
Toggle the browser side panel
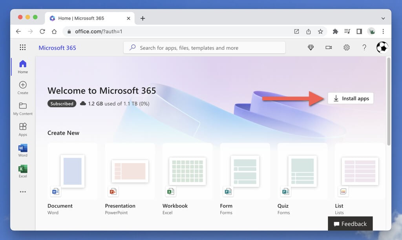click(359, 31)
